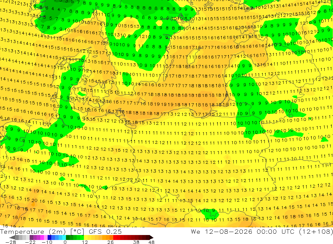The height and width of the screenshot is (244, 333).
Task: Select the gray left arrow end of legend
Action: click(12, 237)
